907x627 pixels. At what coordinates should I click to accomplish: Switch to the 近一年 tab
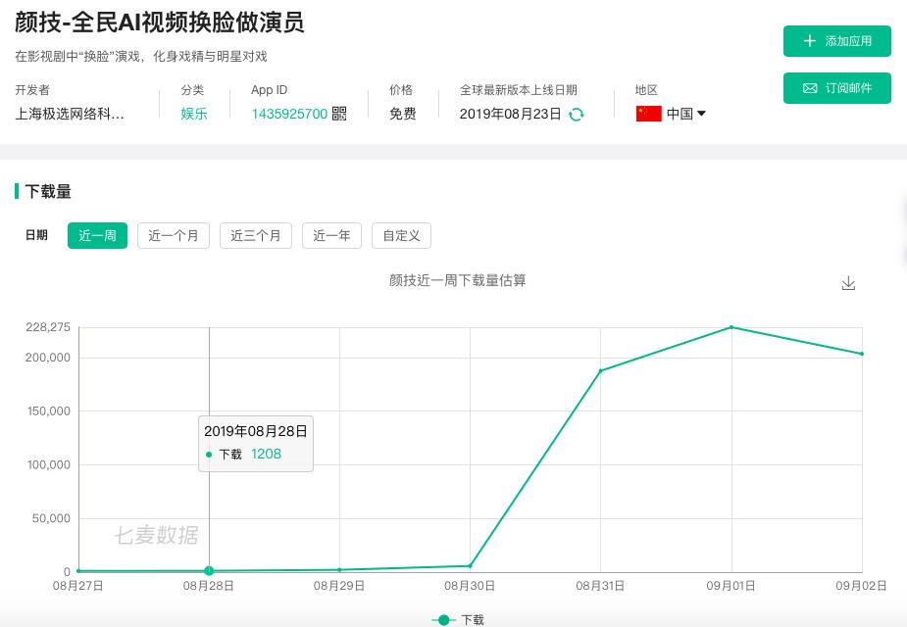point(330,235)
